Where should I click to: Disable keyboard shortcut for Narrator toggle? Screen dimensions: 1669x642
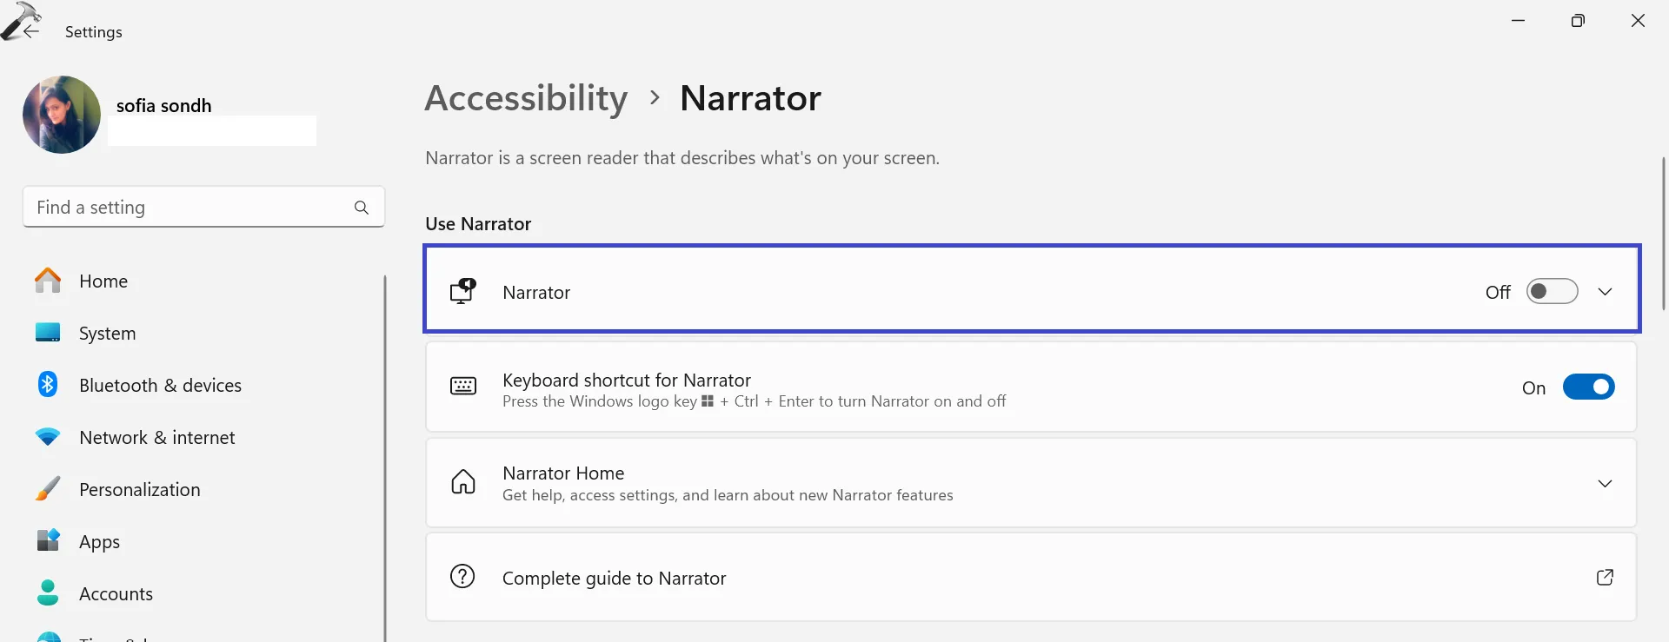pyautogui.click(x=1588, y=387)
